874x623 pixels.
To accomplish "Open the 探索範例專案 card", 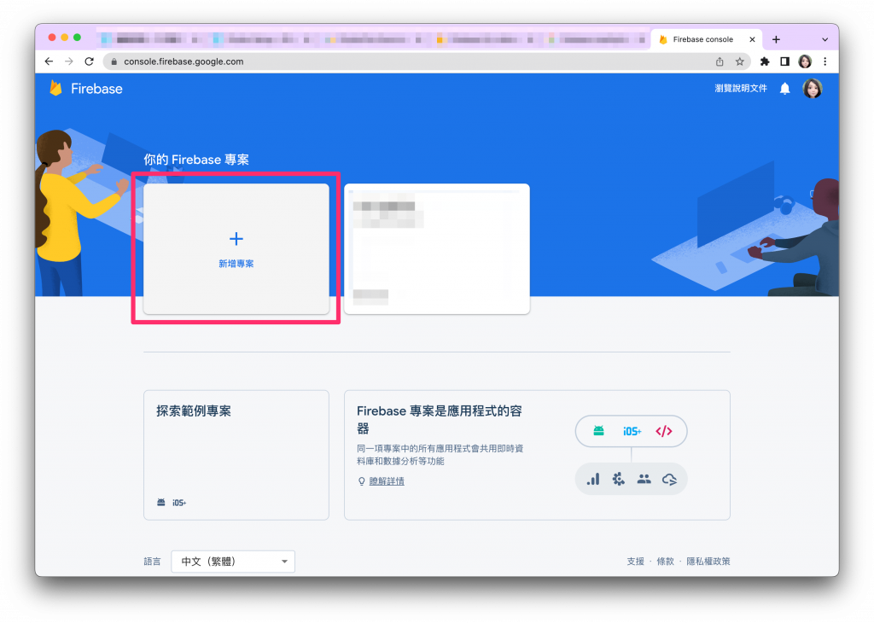I will (236, 455).
